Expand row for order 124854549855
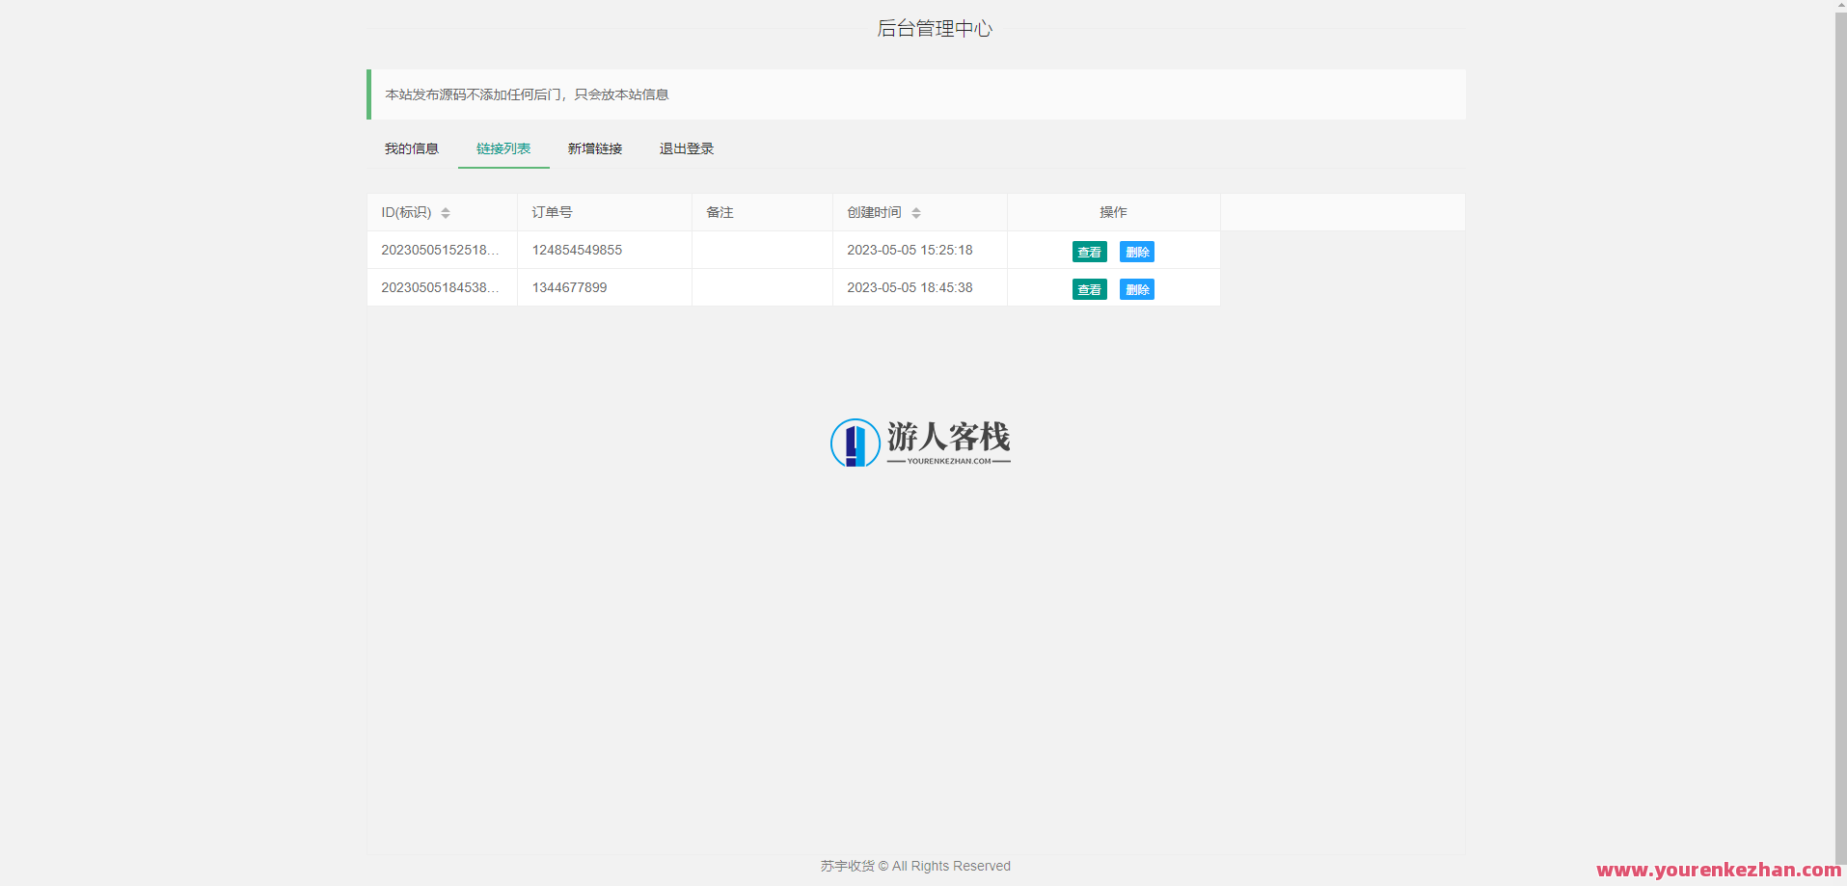Screen dimensions: 1847x886 pyautogui.click(x=577, y=250)
